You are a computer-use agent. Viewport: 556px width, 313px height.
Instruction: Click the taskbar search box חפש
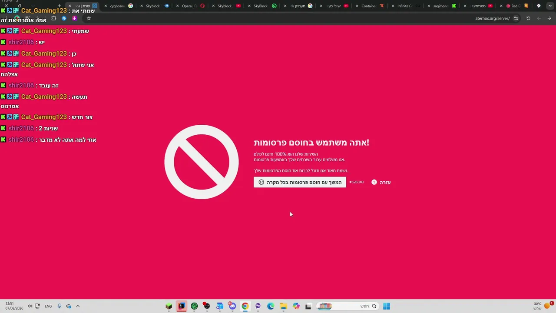coord(347,306)
